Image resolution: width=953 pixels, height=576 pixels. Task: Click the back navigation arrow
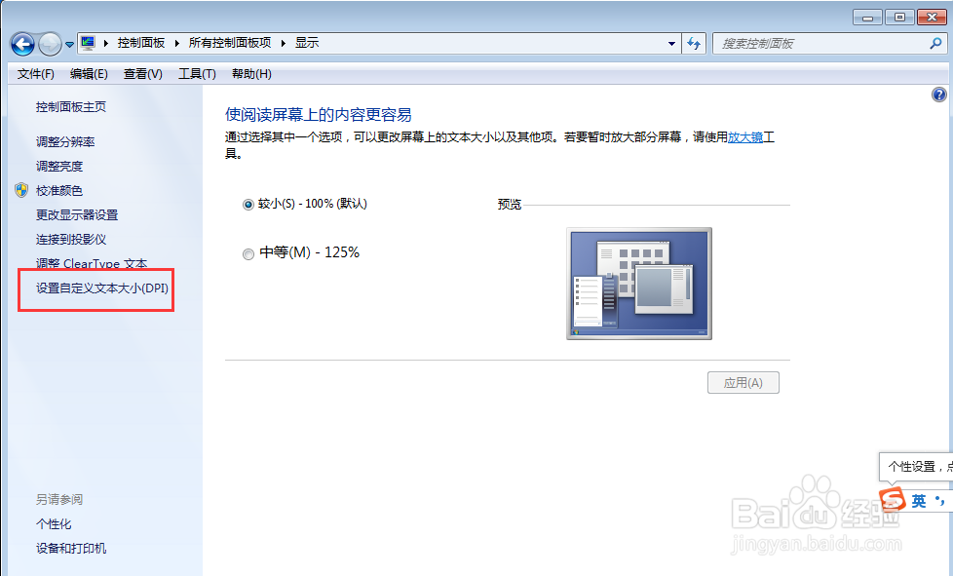tap(21, 43)
